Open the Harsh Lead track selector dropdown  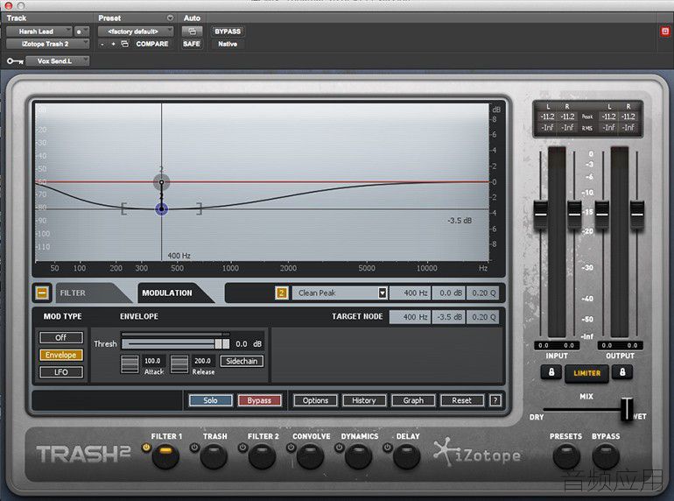(39, 32)
